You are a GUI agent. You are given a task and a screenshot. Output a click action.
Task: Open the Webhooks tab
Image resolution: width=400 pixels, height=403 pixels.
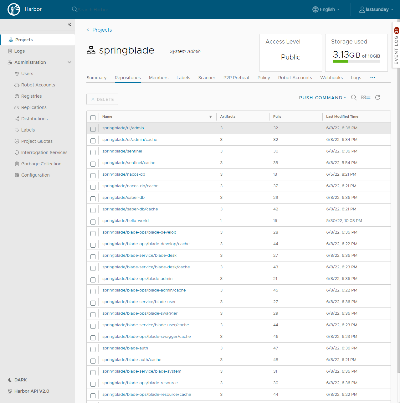[x=331, y=78]
